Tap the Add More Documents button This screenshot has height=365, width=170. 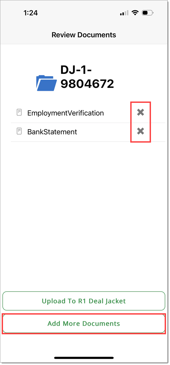tap(84, 324)
